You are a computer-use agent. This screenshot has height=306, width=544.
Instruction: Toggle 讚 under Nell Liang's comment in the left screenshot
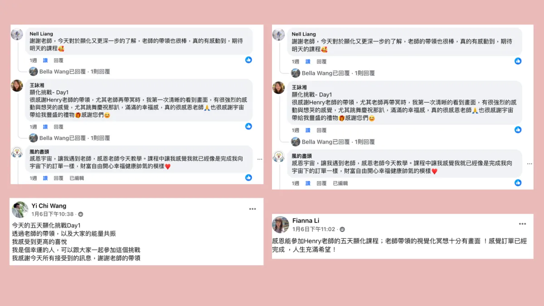pyautogui.click(x=45, y=60)
